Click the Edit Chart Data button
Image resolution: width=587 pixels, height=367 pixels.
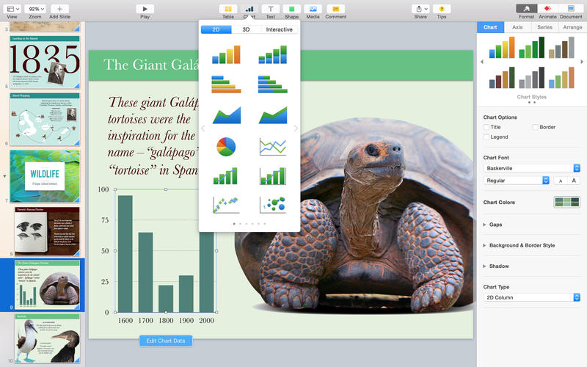[166, 341]
